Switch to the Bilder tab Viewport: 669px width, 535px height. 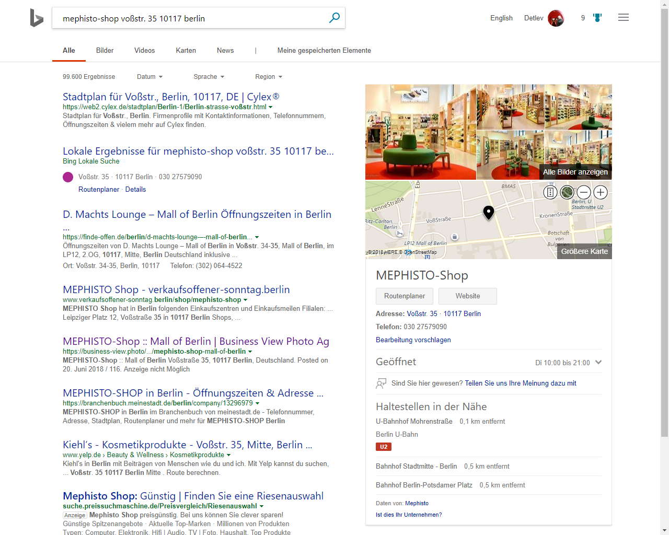(105, 51)
